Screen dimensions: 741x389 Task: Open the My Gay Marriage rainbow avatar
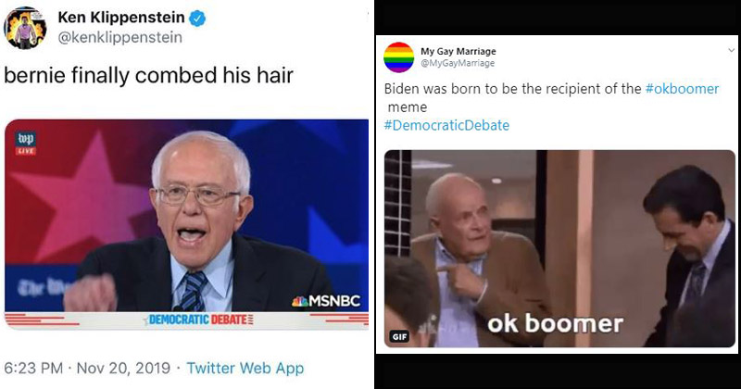pyautogui.click(x=398, y=57)
